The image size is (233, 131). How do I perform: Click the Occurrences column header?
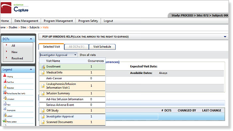(96, 61)
